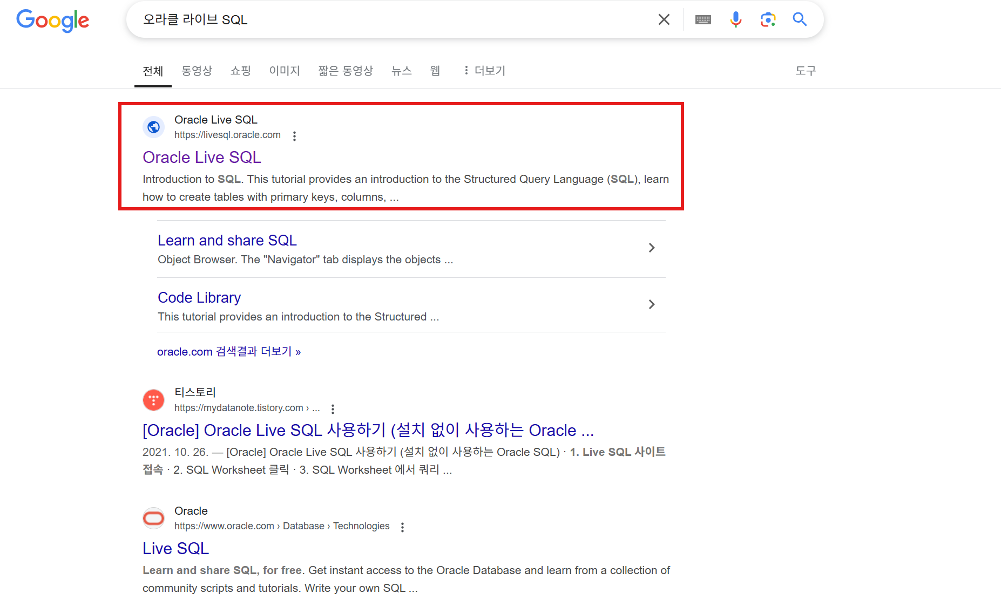Click the www.oracle.com › Database › Technologies breadcrumb
This screenshot has width=1001, height=614.
282,526
